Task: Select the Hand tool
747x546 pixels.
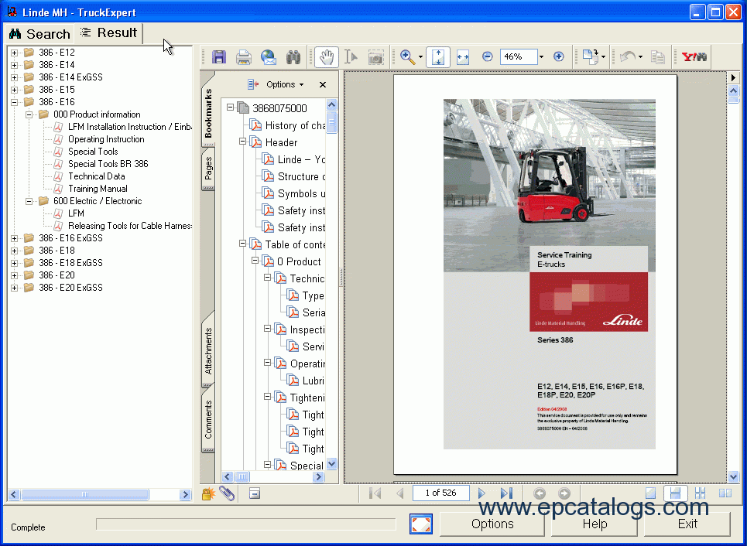Action: pyautogui.click(x=327, y=57)
